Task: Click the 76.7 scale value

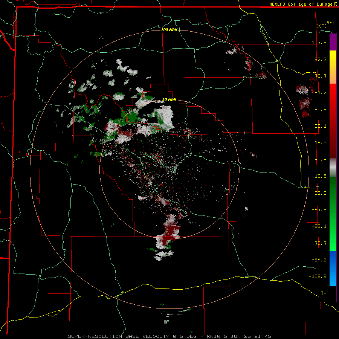Action: point(321,76)
